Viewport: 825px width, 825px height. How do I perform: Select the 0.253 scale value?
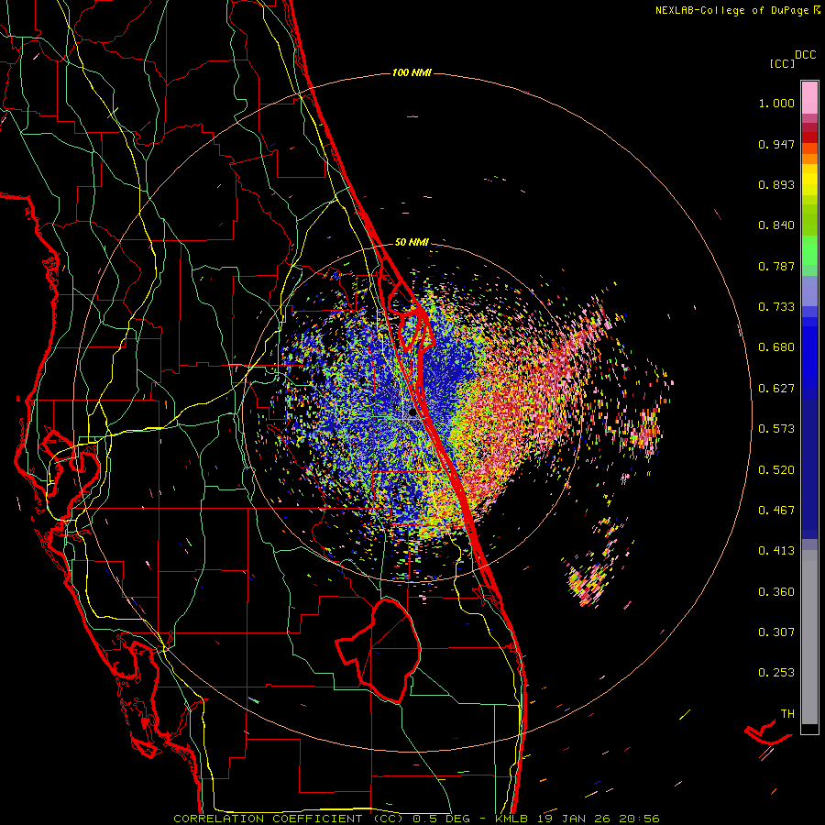coord(776,673)
